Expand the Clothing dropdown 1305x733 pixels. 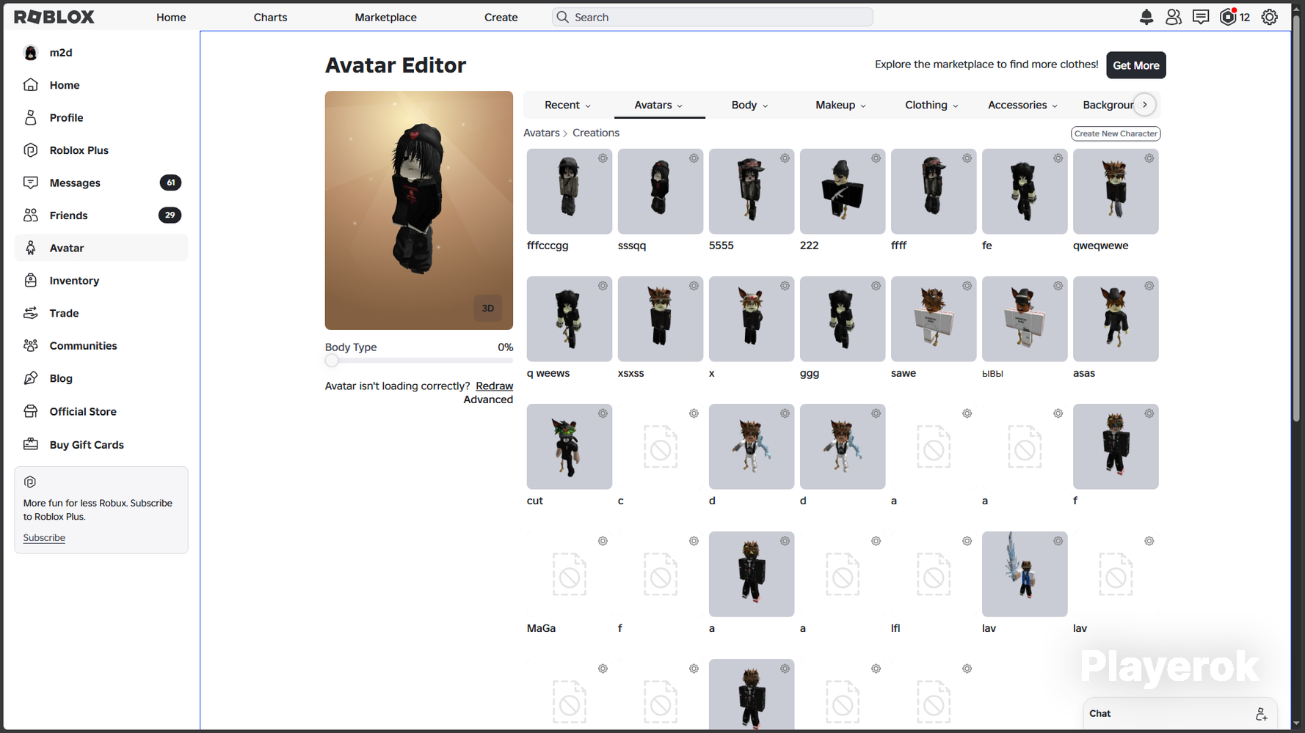tap(931, 105)
